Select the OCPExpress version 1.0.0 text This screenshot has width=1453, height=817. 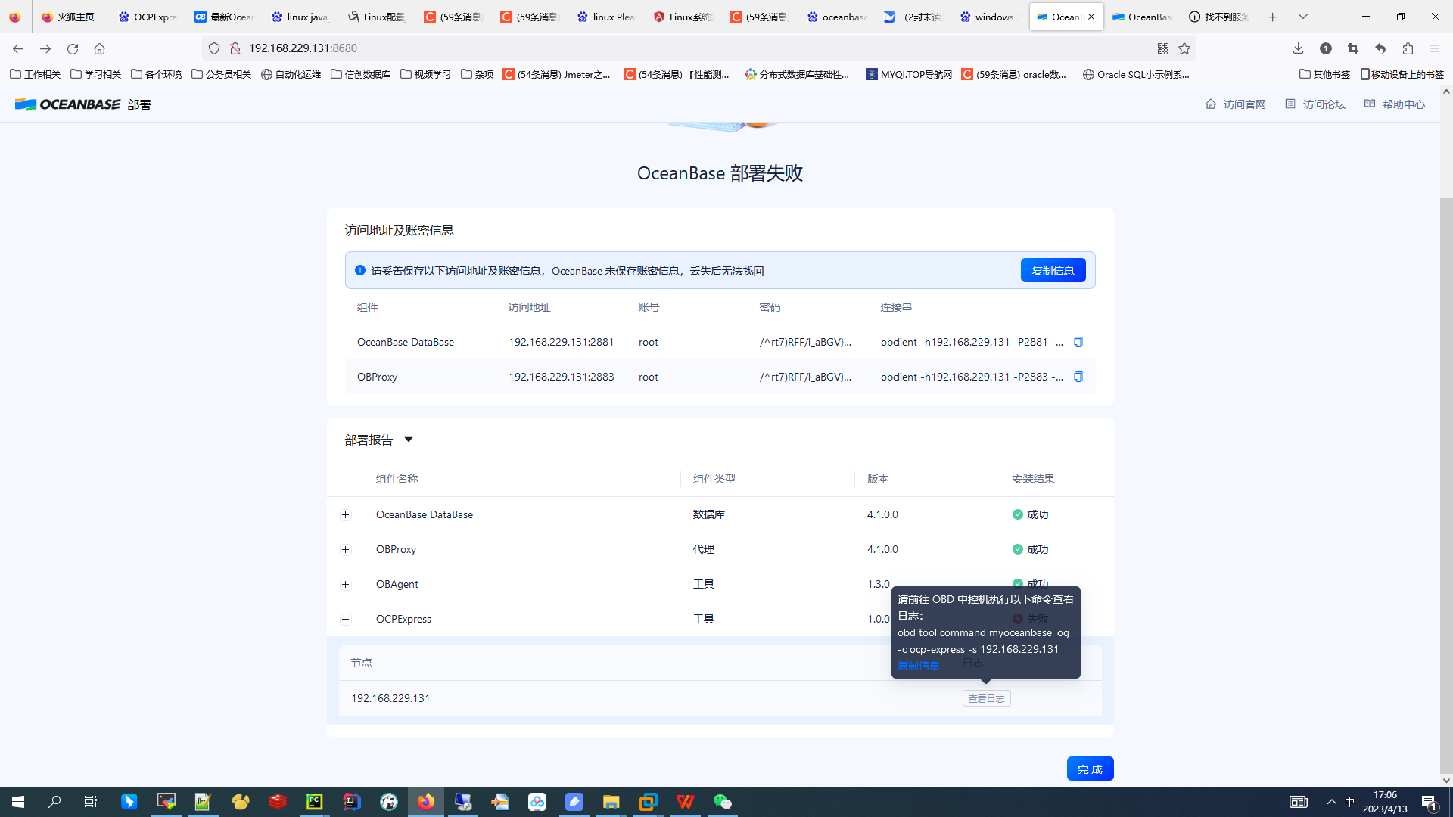(x=879, y=619)
